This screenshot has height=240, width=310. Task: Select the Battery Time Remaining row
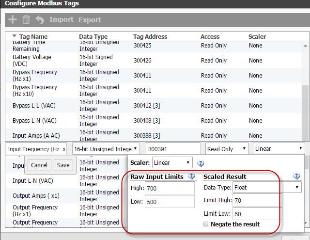click(x=154, y=47)
